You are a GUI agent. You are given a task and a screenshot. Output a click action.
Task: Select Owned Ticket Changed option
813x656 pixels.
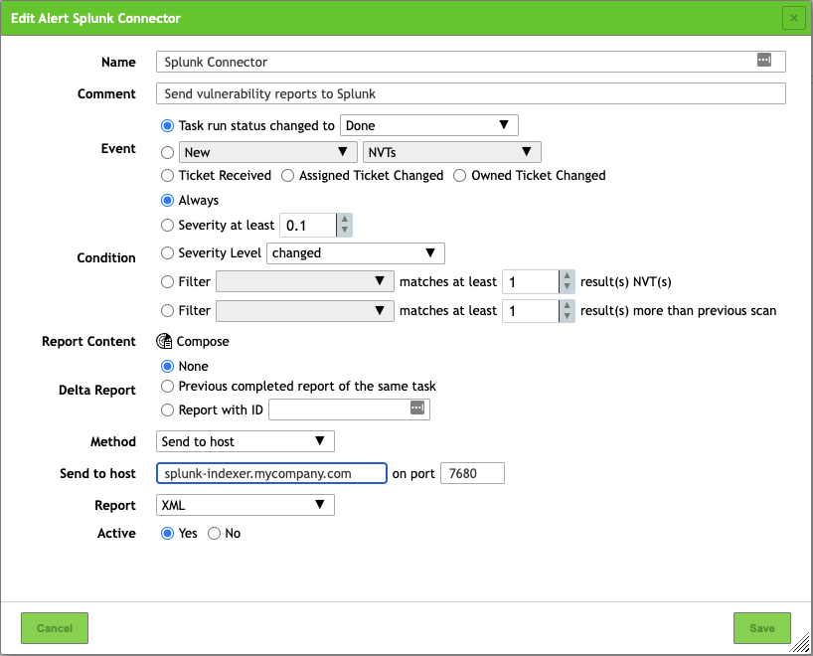(x=459, y=175)
